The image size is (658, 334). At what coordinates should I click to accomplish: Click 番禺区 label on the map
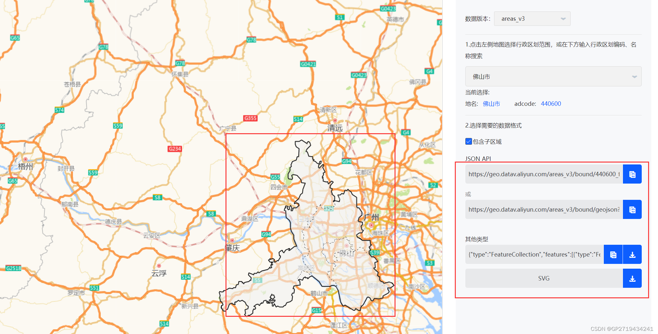click(392, 261)
